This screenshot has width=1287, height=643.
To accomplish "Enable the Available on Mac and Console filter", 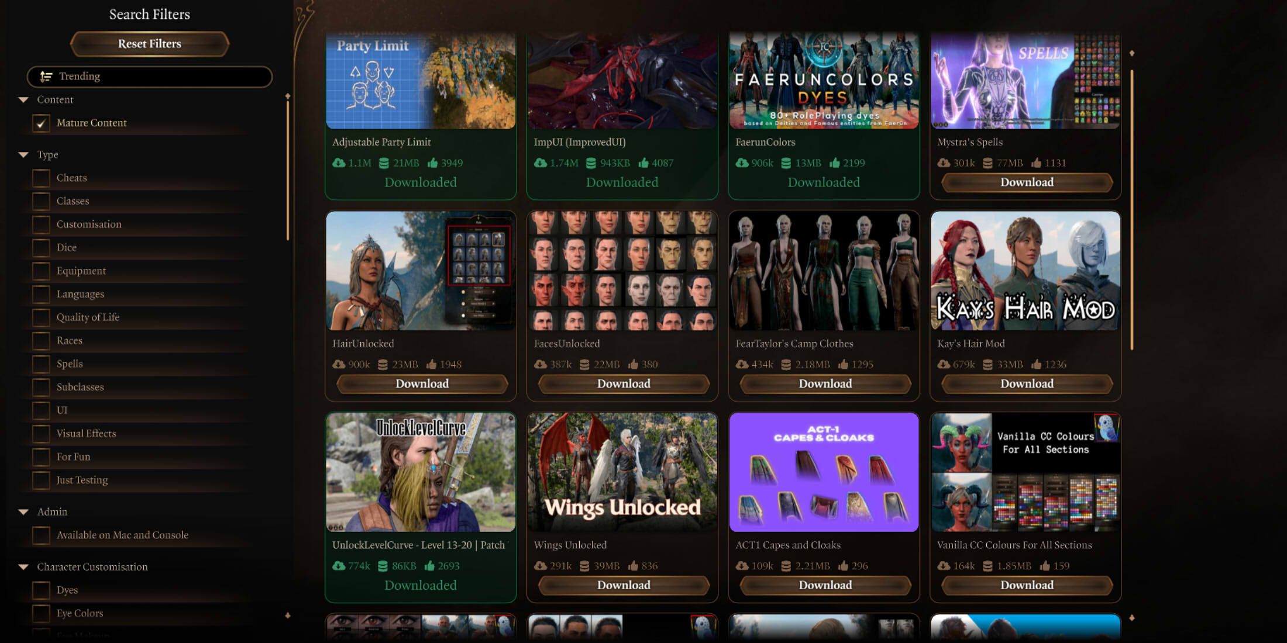I will point(41,534).
